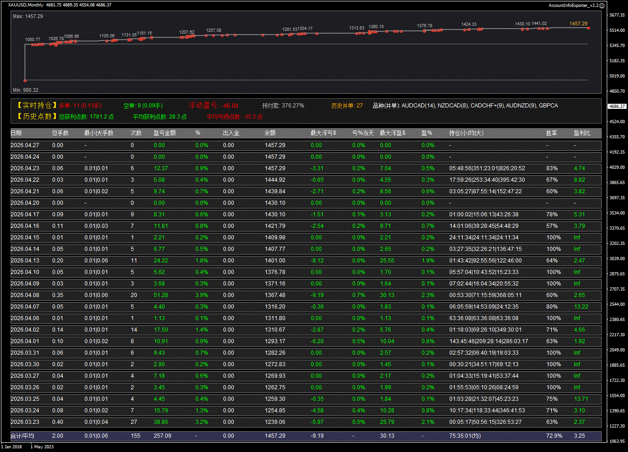Click the 胜率 column header
Viewport: 628px width, 452px height.
click(551, 133)
